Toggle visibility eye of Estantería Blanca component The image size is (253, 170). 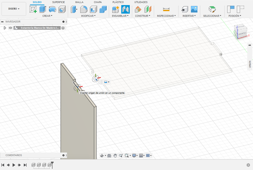pos(10,28)
